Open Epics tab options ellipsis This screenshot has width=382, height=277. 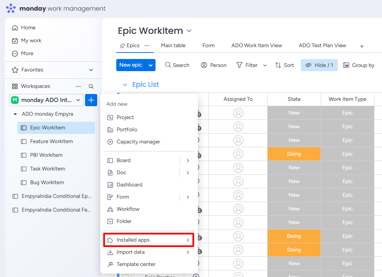[147, 46]
